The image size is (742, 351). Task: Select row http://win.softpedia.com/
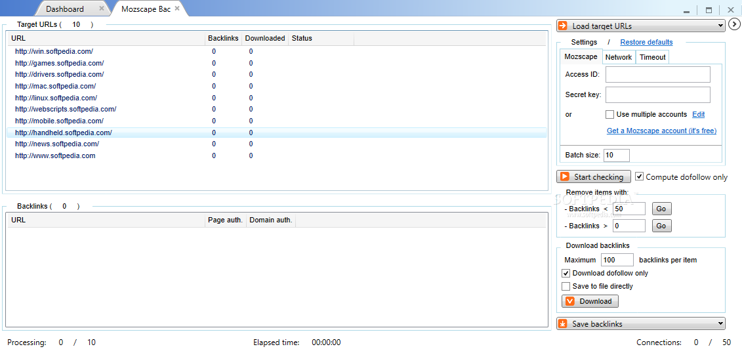276,51
